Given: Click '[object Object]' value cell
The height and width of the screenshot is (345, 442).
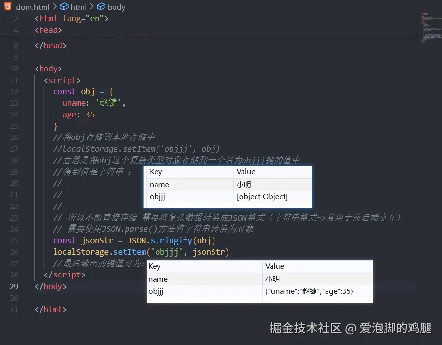Looking at the screenshot, I should click(x=262, y=197).
